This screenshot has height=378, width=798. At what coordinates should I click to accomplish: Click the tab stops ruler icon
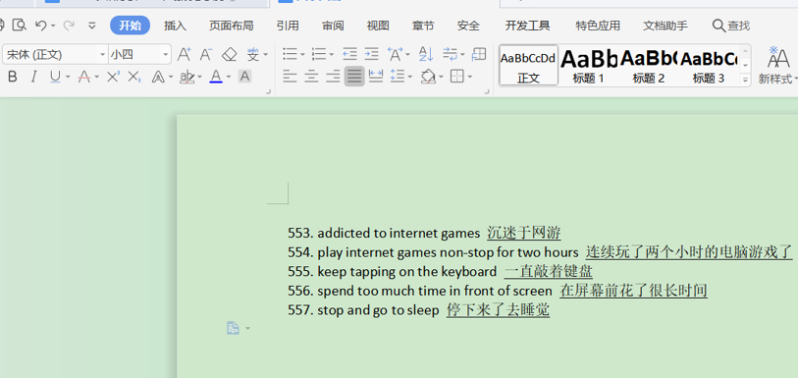pyautogui.click(x=479, y=54)
